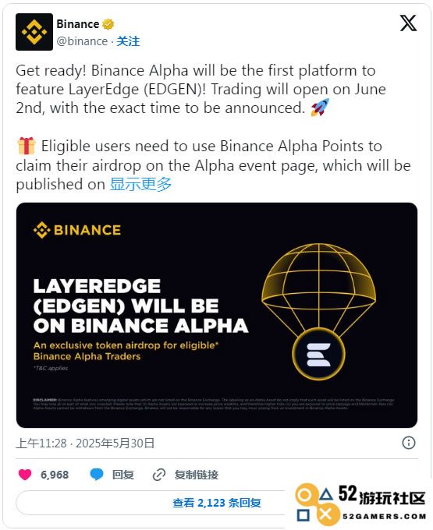Click the rocket emoji in the tweet
The width and height of the screenshot is (433, 530).
[320, 108]
